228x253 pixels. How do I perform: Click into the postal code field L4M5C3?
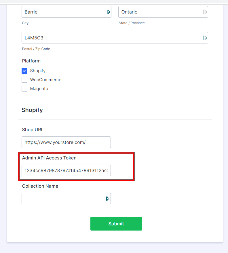[x=115, y=38]
